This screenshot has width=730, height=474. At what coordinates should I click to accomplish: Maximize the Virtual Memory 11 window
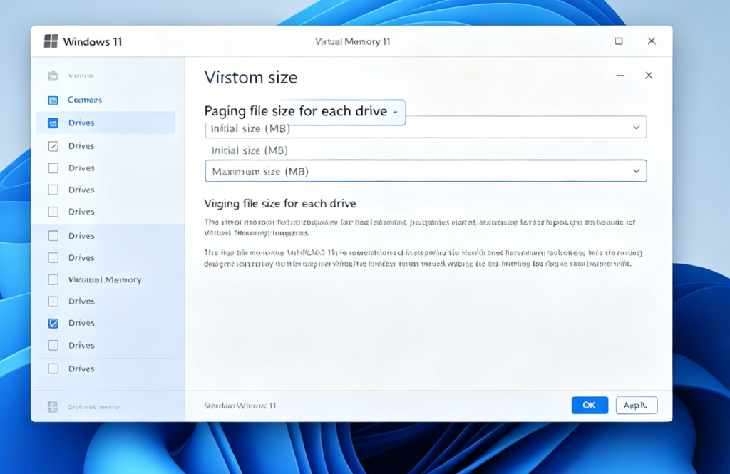click(619, 41)
